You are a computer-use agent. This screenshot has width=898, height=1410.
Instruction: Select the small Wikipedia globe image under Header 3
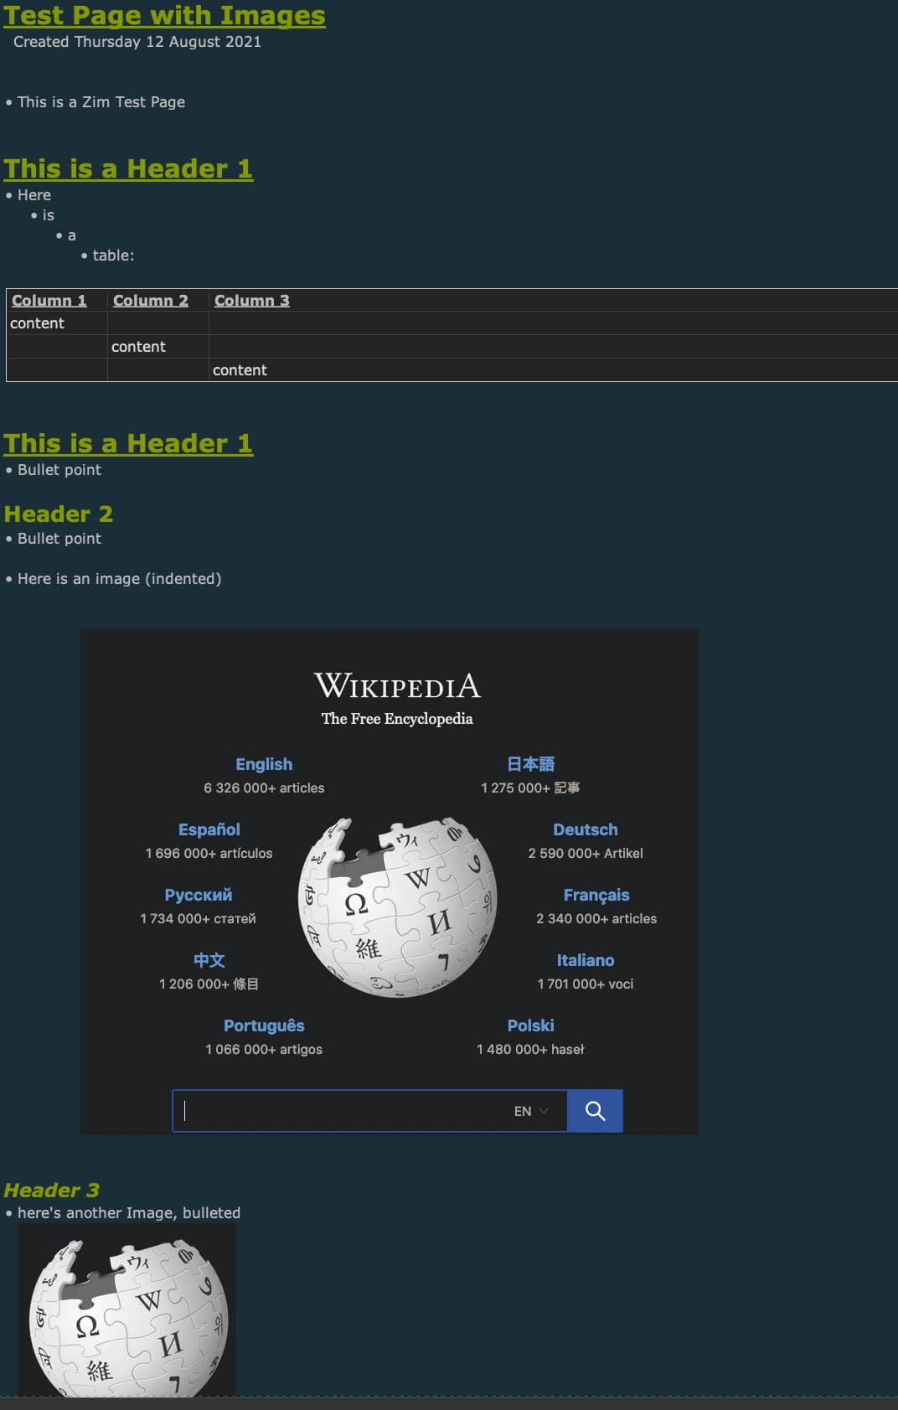pos(127,1310)
